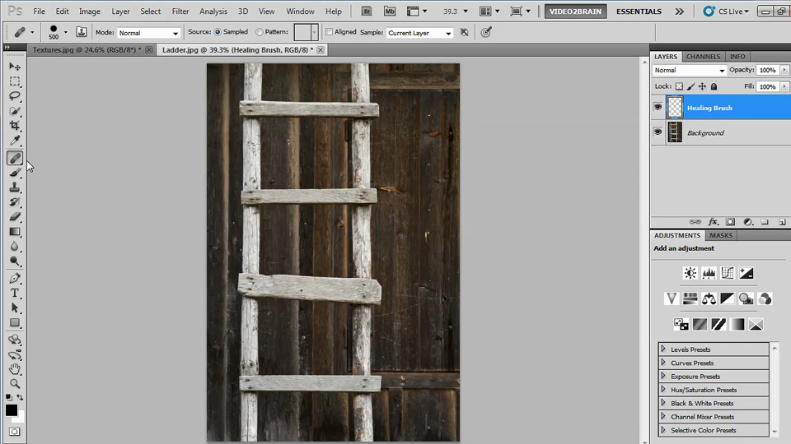Viewport: 791px width, 444px height.
Task: Select the 3D Rotate tool
Action: click(15, 340)
